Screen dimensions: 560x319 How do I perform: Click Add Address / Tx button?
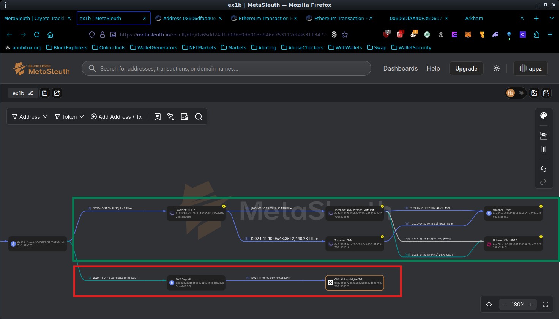[x=116, y=117]
